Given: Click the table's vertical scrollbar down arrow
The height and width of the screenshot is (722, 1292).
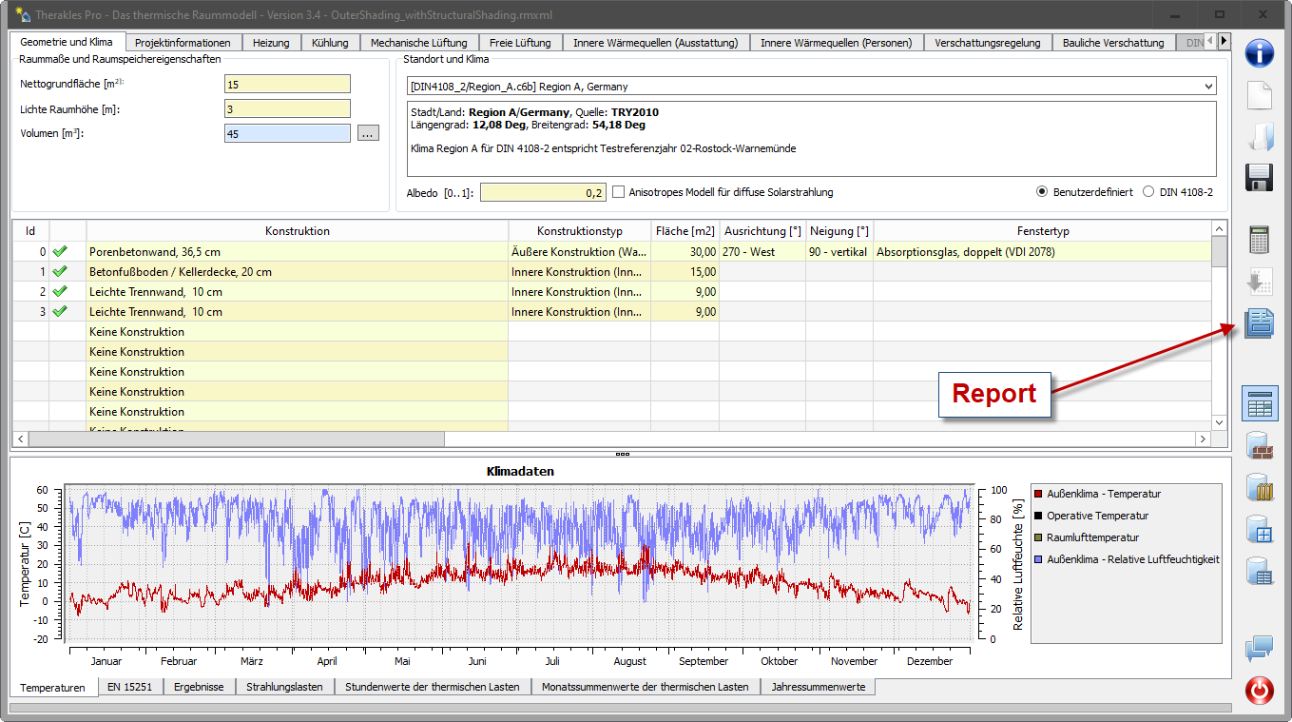Looking at the screenshot, I should point(1220,421).
